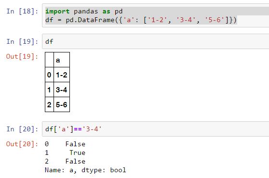Click the df['a']=='3-4' code cell
Screen dimensions: 269x178
tap(155, 129)
